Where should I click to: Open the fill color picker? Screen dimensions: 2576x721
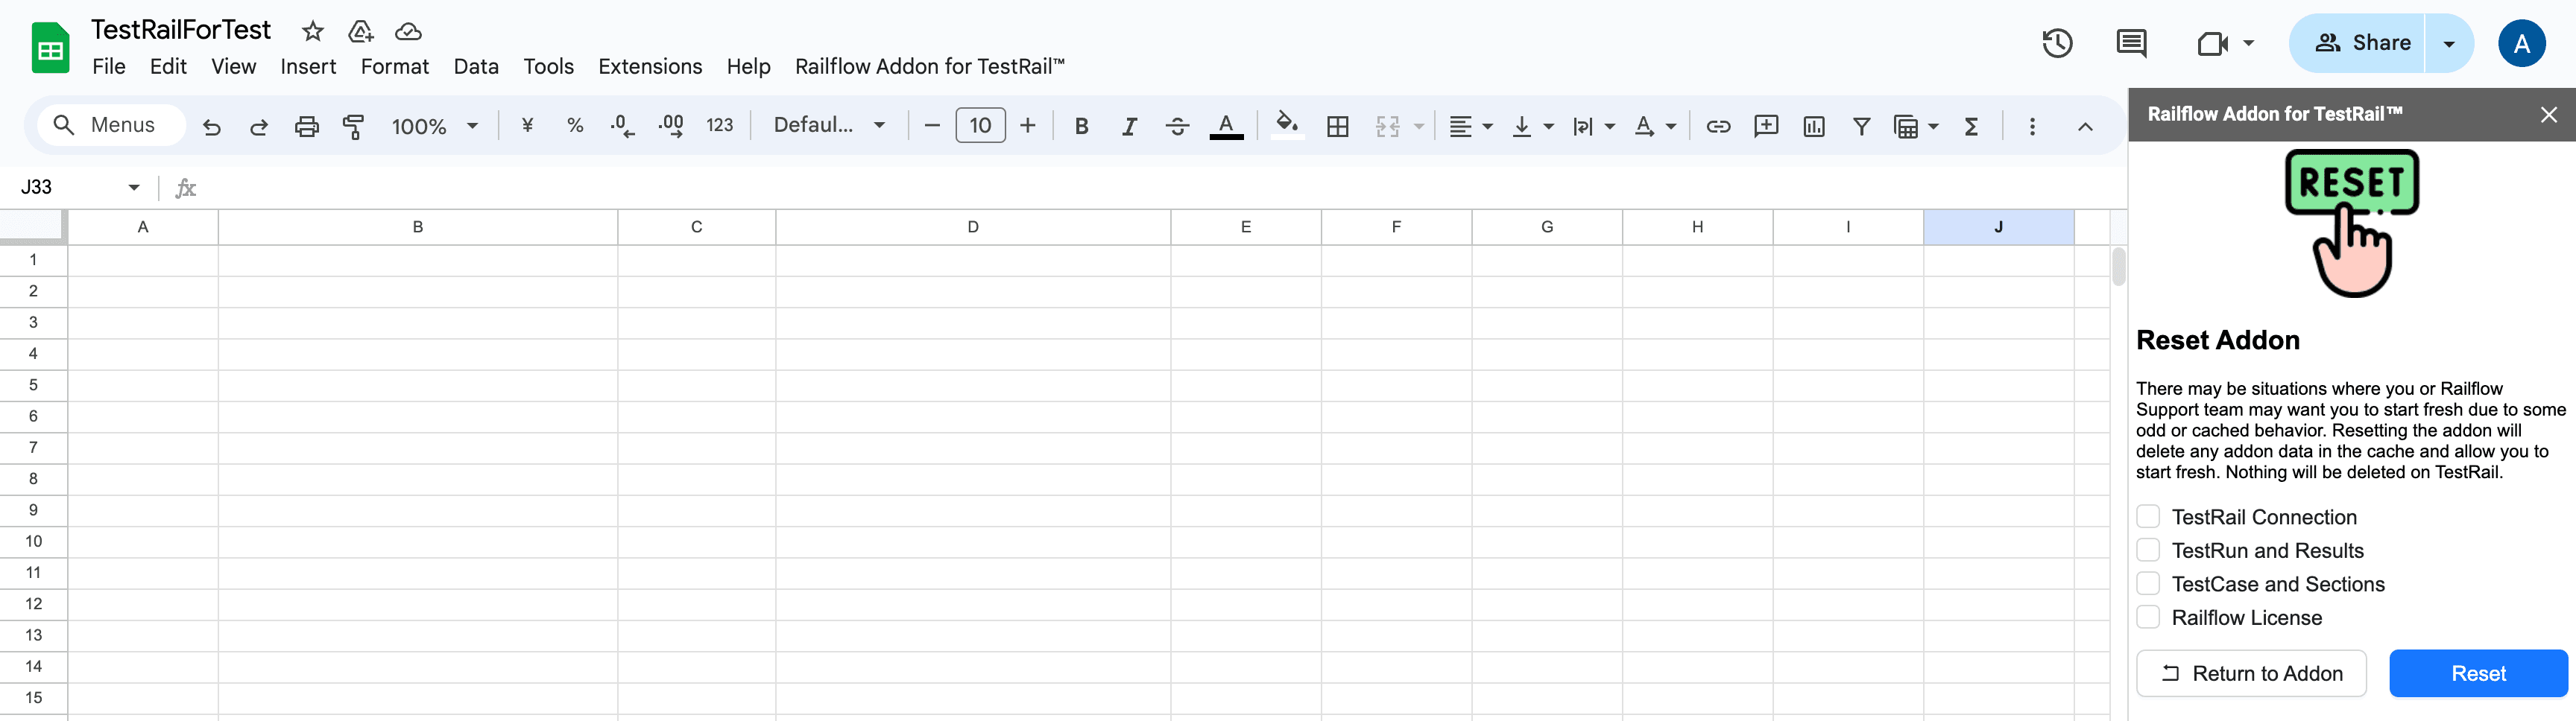point(1287,126)
